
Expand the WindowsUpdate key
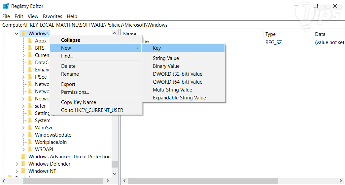(23, 135)
